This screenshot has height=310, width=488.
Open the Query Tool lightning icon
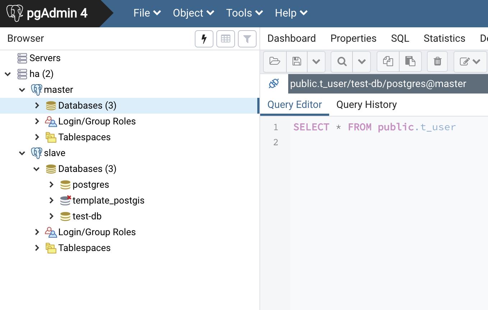pyautogui.click(x=204, y=39)
